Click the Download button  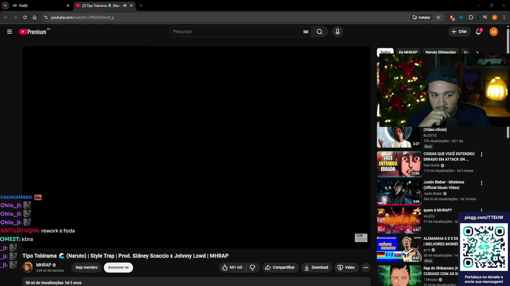point(316,267)
